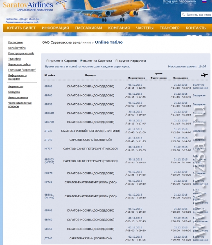Open Трансфер sidebar link

(x=14, y=59)
